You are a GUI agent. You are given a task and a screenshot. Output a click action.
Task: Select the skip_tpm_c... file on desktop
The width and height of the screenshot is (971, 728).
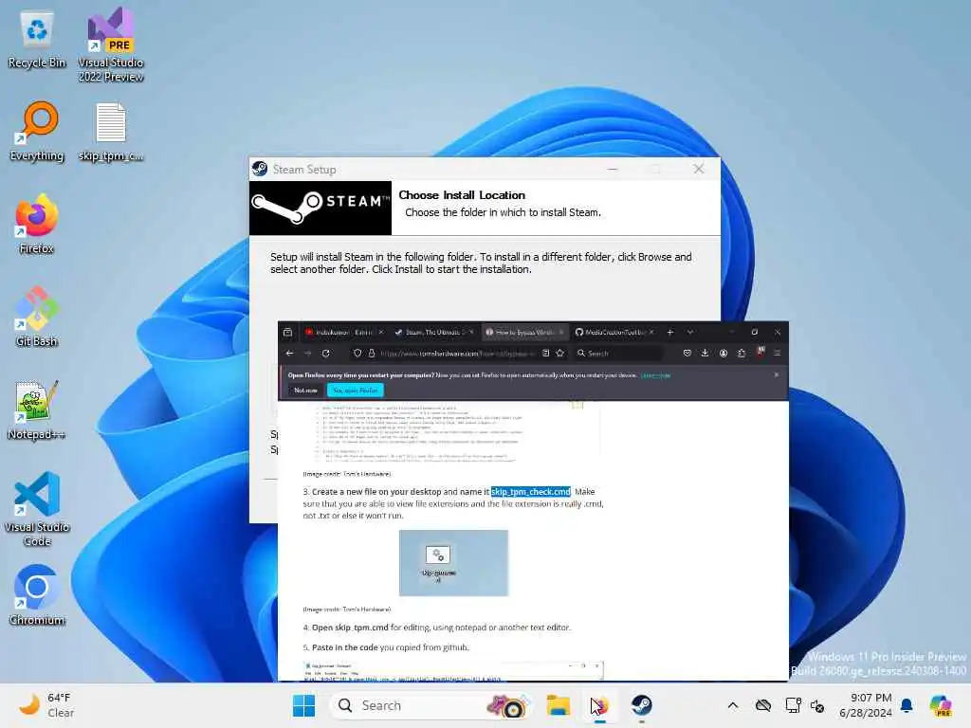tap(111, 133)
